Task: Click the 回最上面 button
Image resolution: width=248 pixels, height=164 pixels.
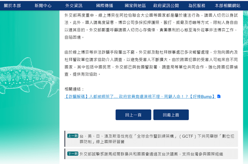Action: pos(171,115)
